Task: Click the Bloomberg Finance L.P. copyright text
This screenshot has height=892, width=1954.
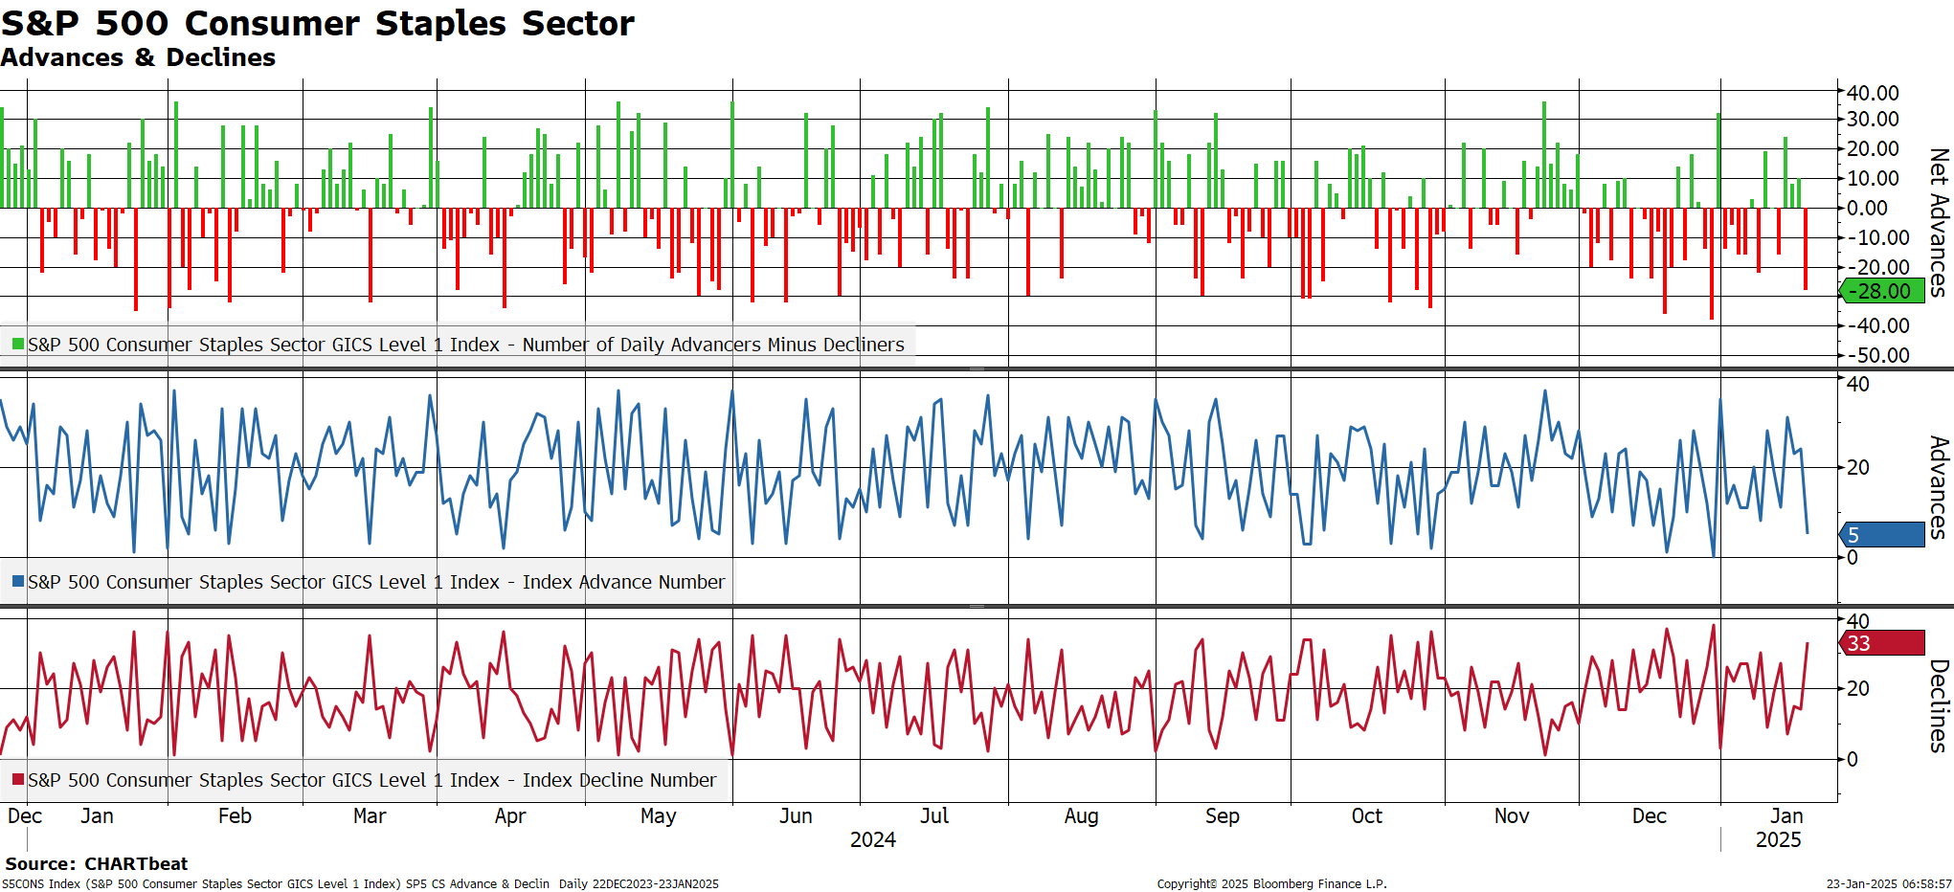Action: tap(1271, 883)
